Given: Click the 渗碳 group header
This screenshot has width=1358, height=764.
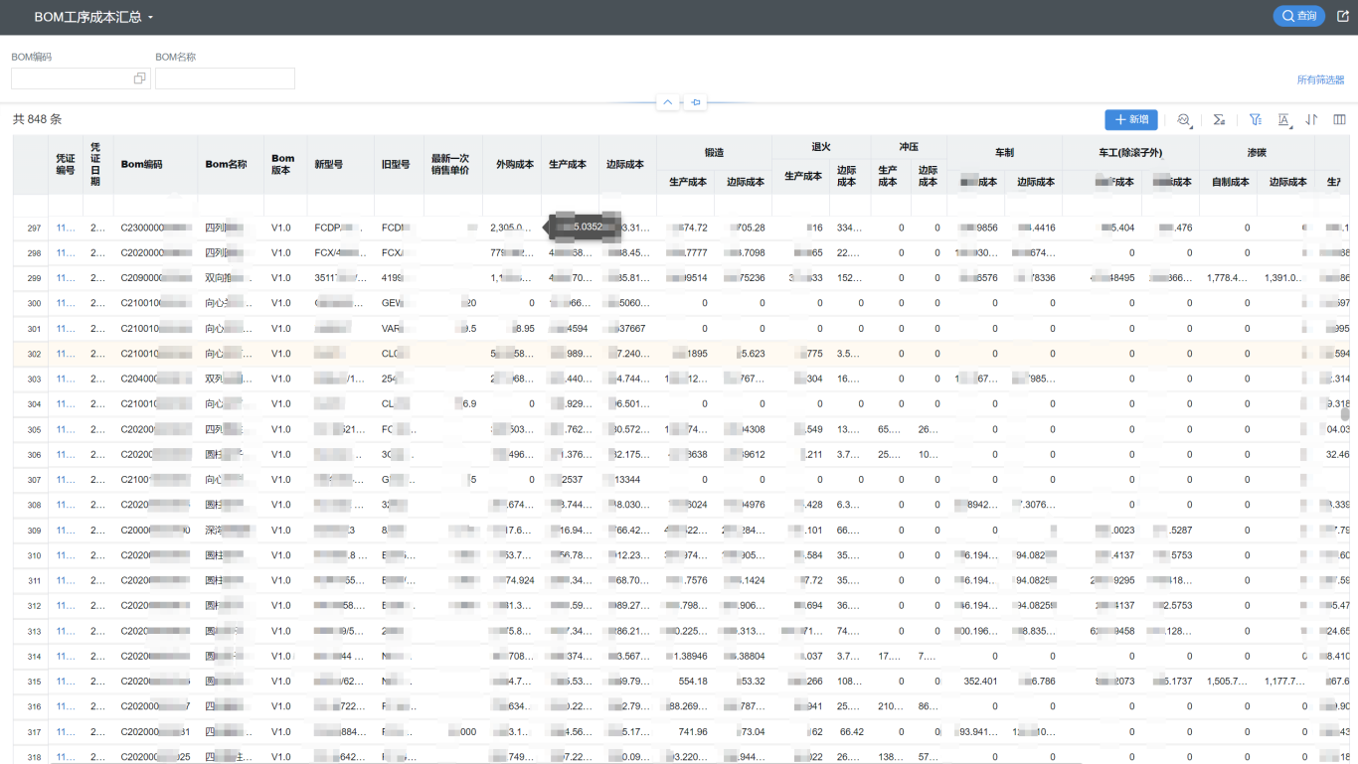Looking at the screenshot, I should tap(1257, 153).
